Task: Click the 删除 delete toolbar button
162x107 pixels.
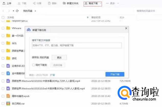Action: click(x=52, y=3)
